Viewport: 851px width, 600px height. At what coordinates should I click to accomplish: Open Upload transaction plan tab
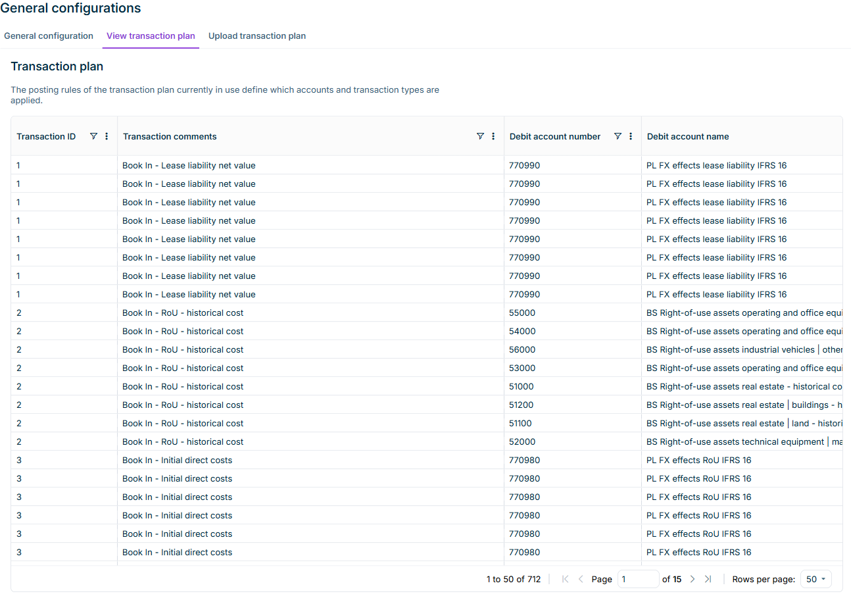click(x=257, y=36)
